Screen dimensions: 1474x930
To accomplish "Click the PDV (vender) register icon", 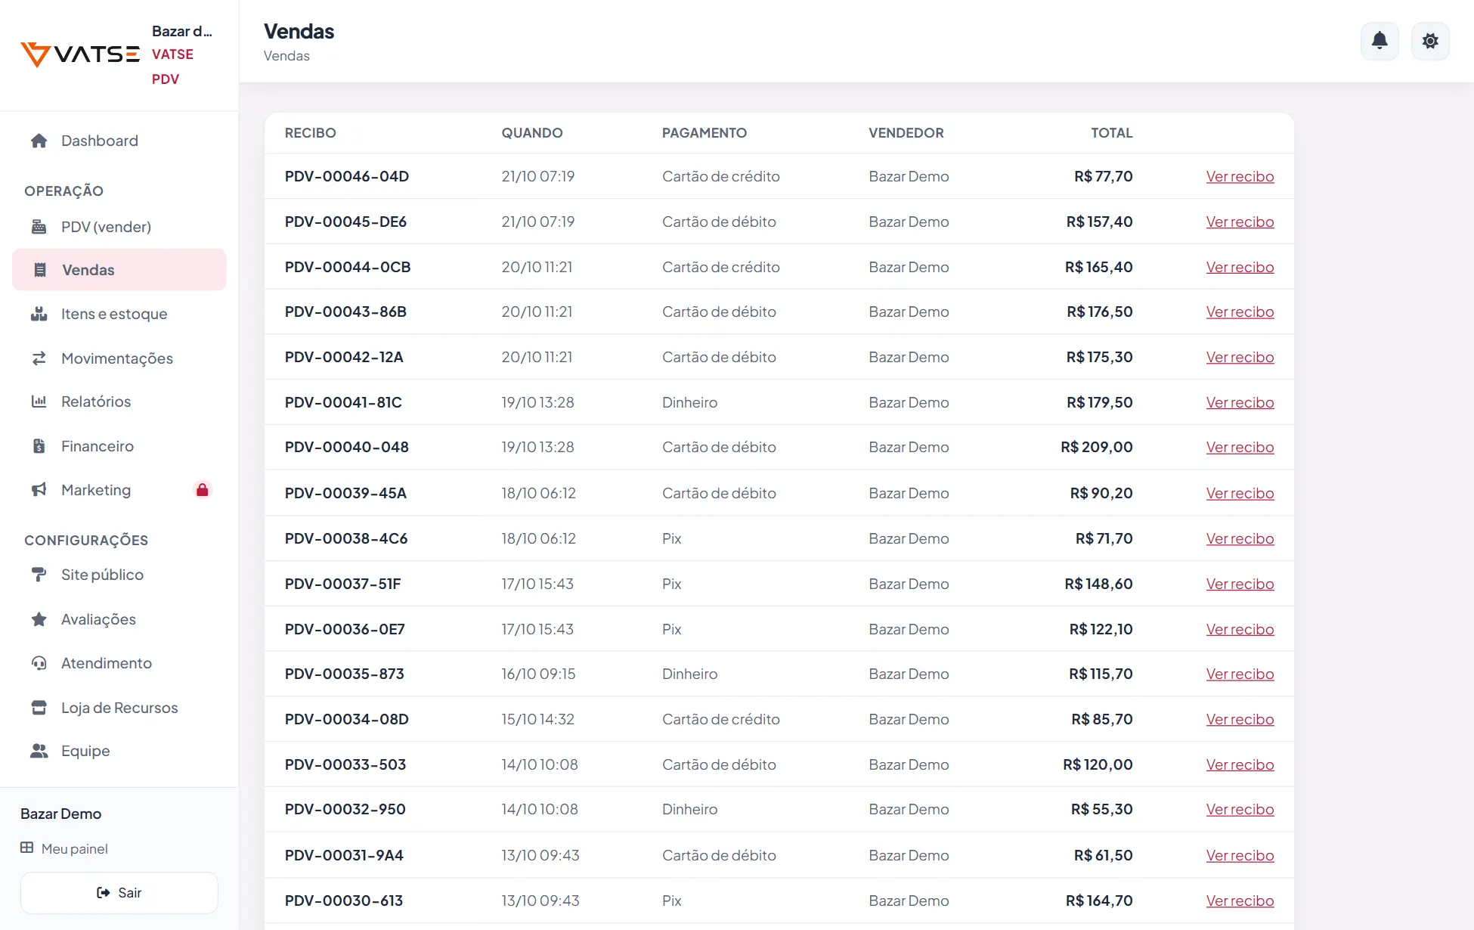I will pos(39,227).
